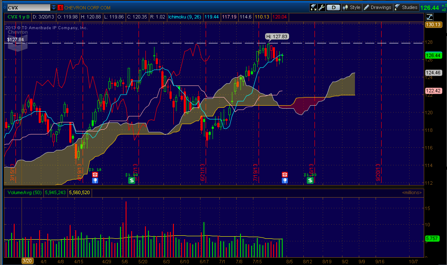Open the Studies menu
This screenshot has height=265, width=447.
(x=406, y=7)
